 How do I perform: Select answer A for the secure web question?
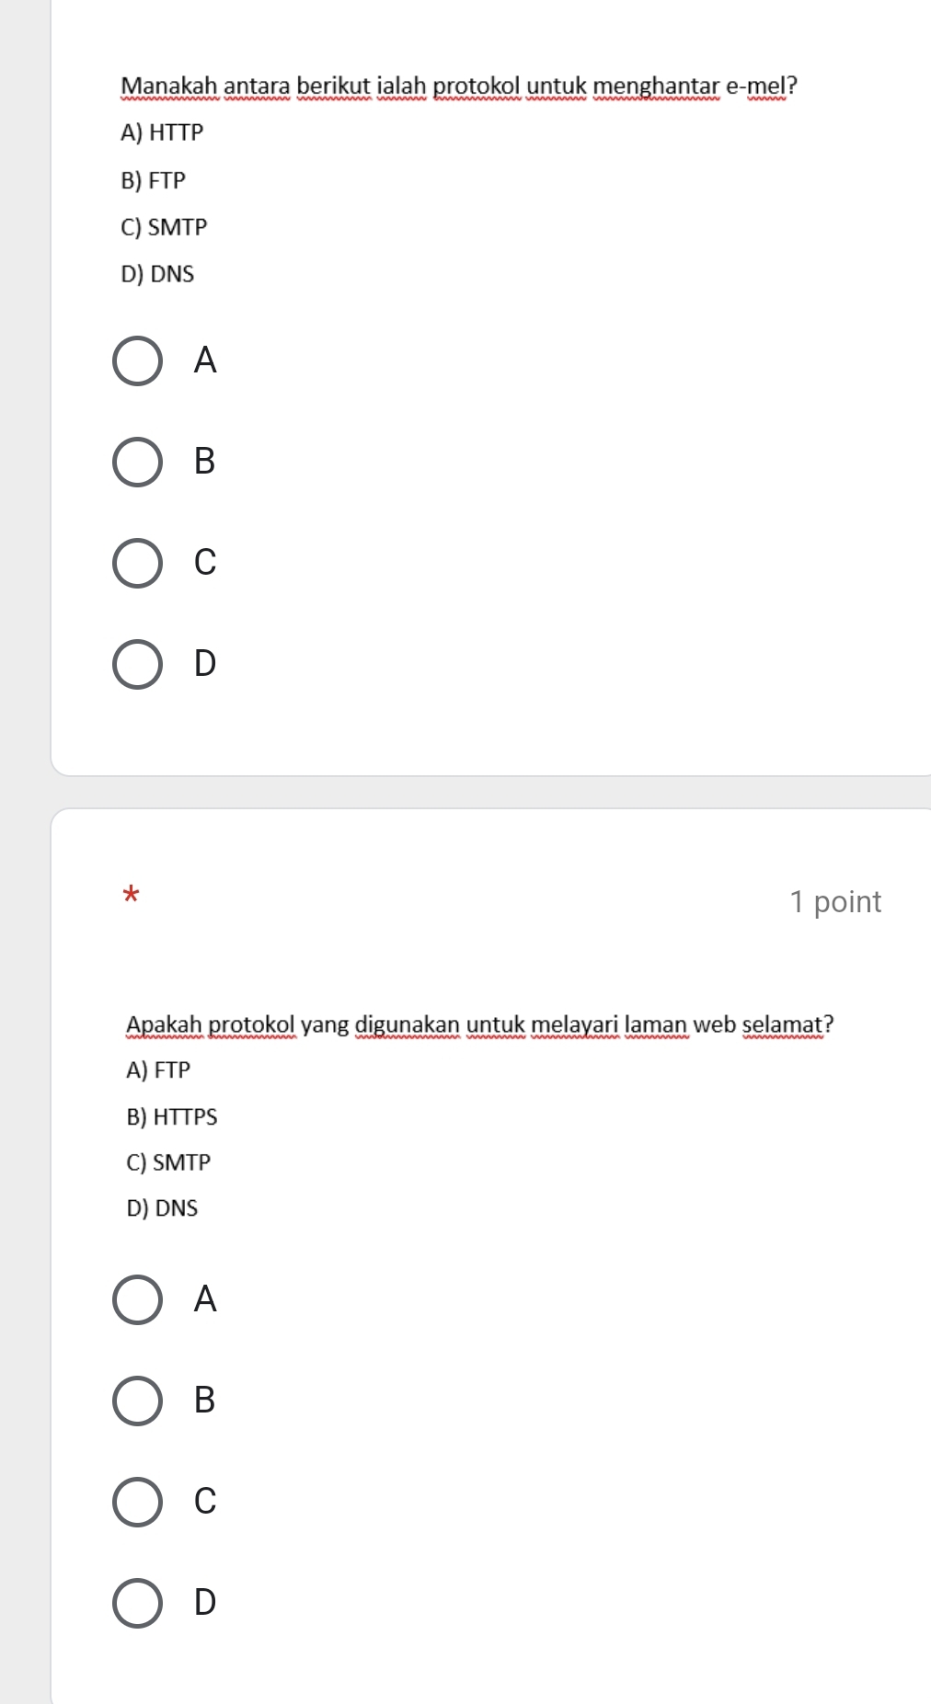point(138,1299)
